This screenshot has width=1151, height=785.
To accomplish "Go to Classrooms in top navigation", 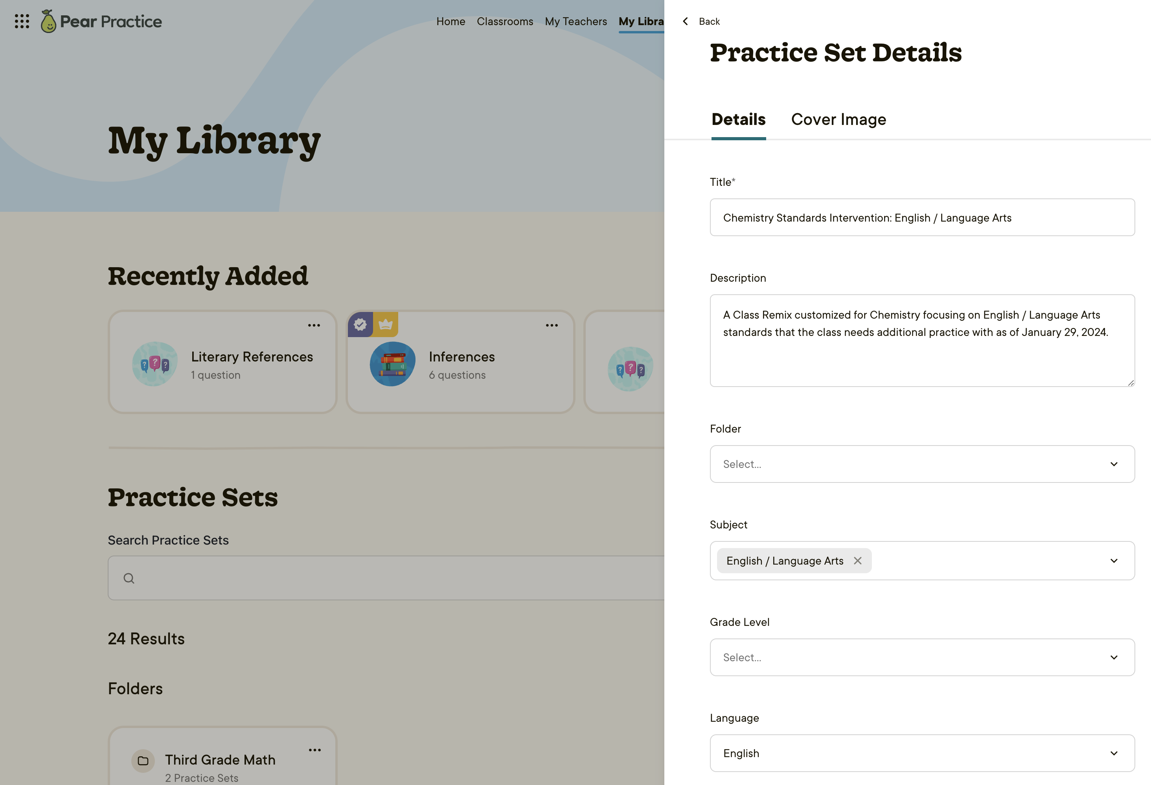I will coord(505,21).
